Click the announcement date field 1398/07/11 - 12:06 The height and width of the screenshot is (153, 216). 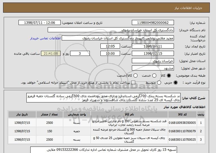pos(40,23)
